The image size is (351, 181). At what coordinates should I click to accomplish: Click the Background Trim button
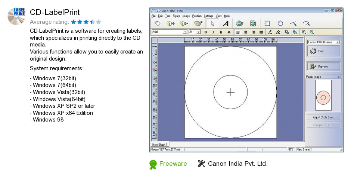click(x=323, y=125)
